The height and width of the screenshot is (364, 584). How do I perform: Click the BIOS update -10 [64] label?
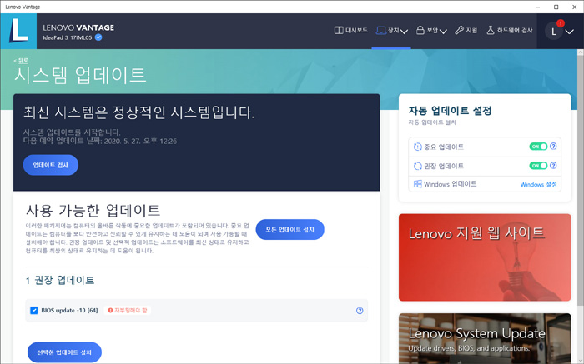click(69, 310)
